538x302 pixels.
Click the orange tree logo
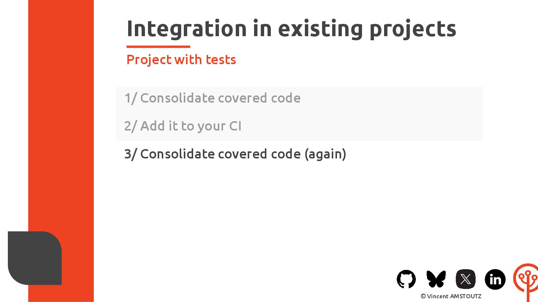526,282
